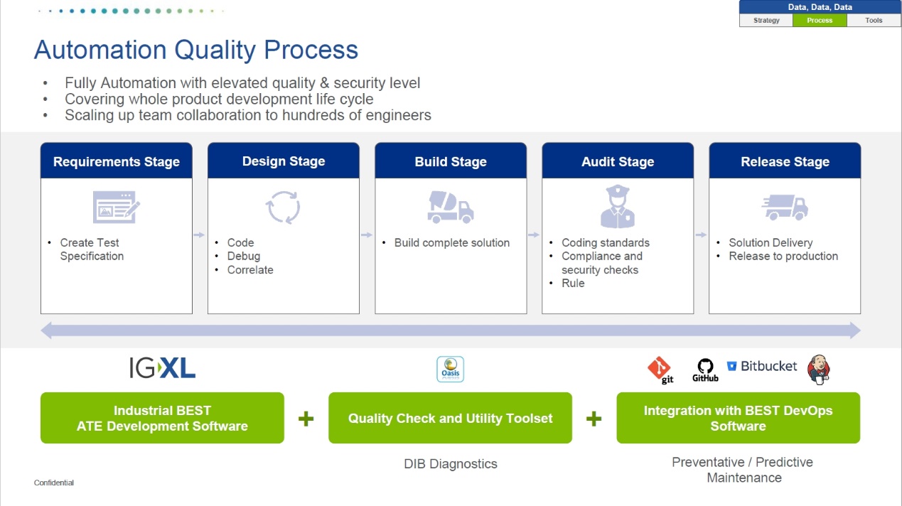Select the Oasis logo icon

450,370
